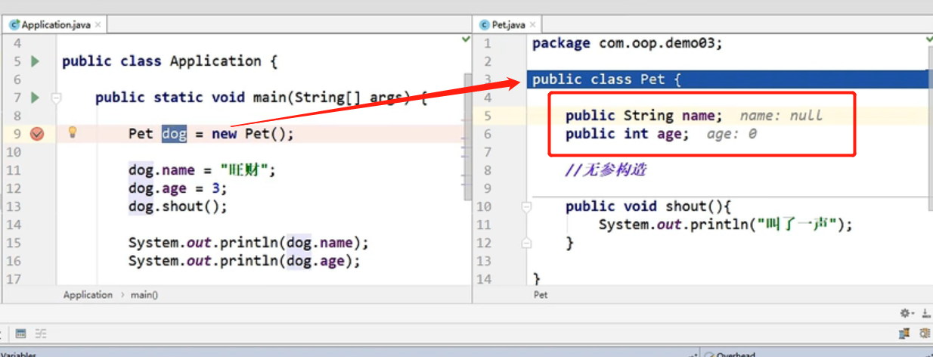
Task: Select Application in the left editor breadcrumb
Action: [88, 295]
